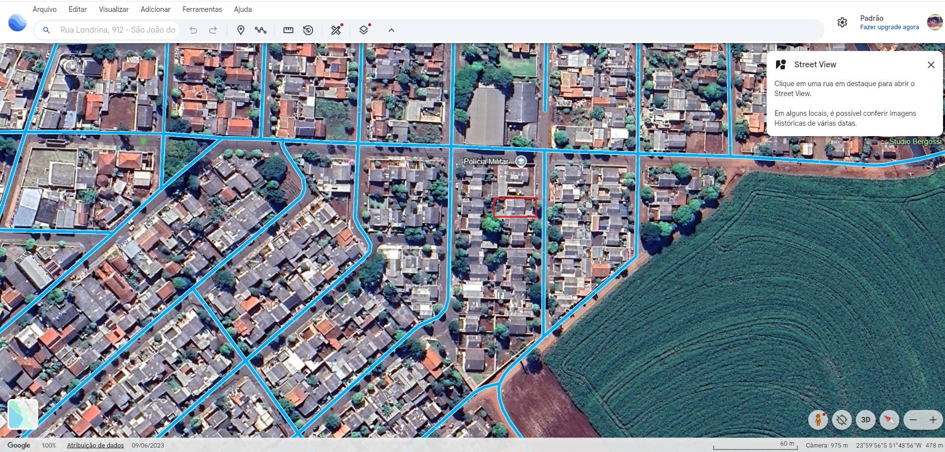The height and width of the screenshot is (452, 945).
Task: Open the Arquivo menu
Action: pyautogui.click(x=45, y=9)
